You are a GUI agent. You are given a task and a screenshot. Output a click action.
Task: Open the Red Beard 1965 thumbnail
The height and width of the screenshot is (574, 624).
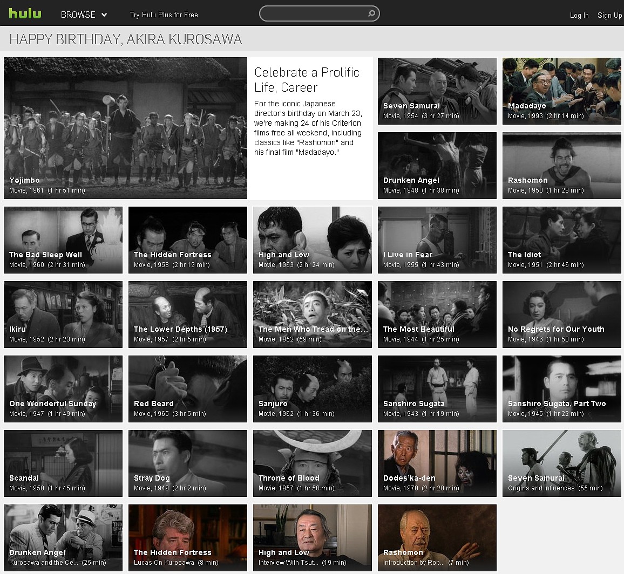click(187, 388)
